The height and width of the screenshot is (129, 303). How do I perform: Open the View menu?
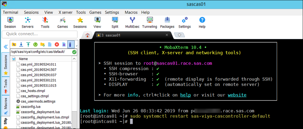[x=49, y=12]
